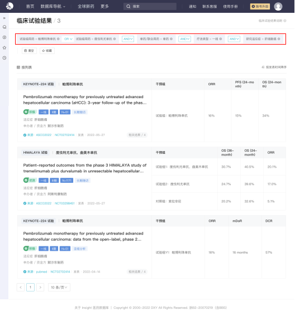
Task: Remove the 肝细胞癌 indication filter tag
Action: click(279, 39)
